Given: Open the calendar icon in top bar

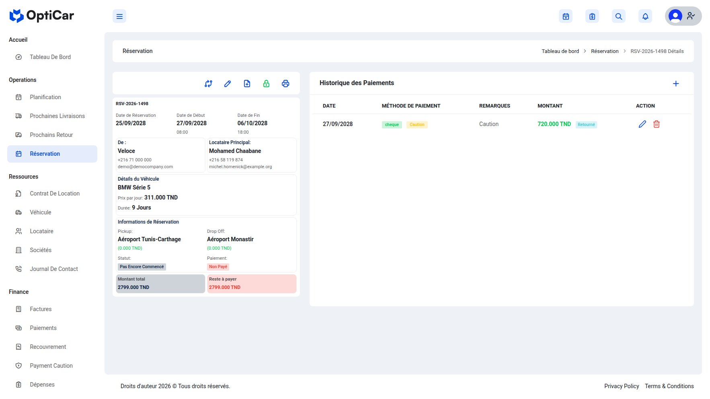Looking at the screenshot, I should click(x=566, y=16).
